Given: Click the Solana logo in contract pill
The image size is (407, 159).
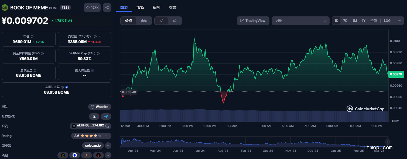Looking at the screenshot, I should point(74,126).
